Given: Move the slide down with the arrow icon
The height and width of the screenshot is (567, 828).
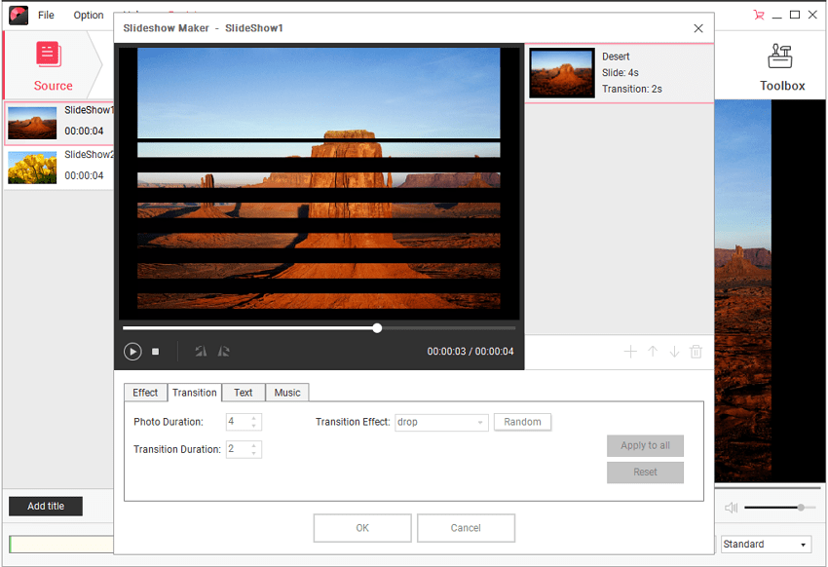Looking at the screenshot, I should coord(674,352).
